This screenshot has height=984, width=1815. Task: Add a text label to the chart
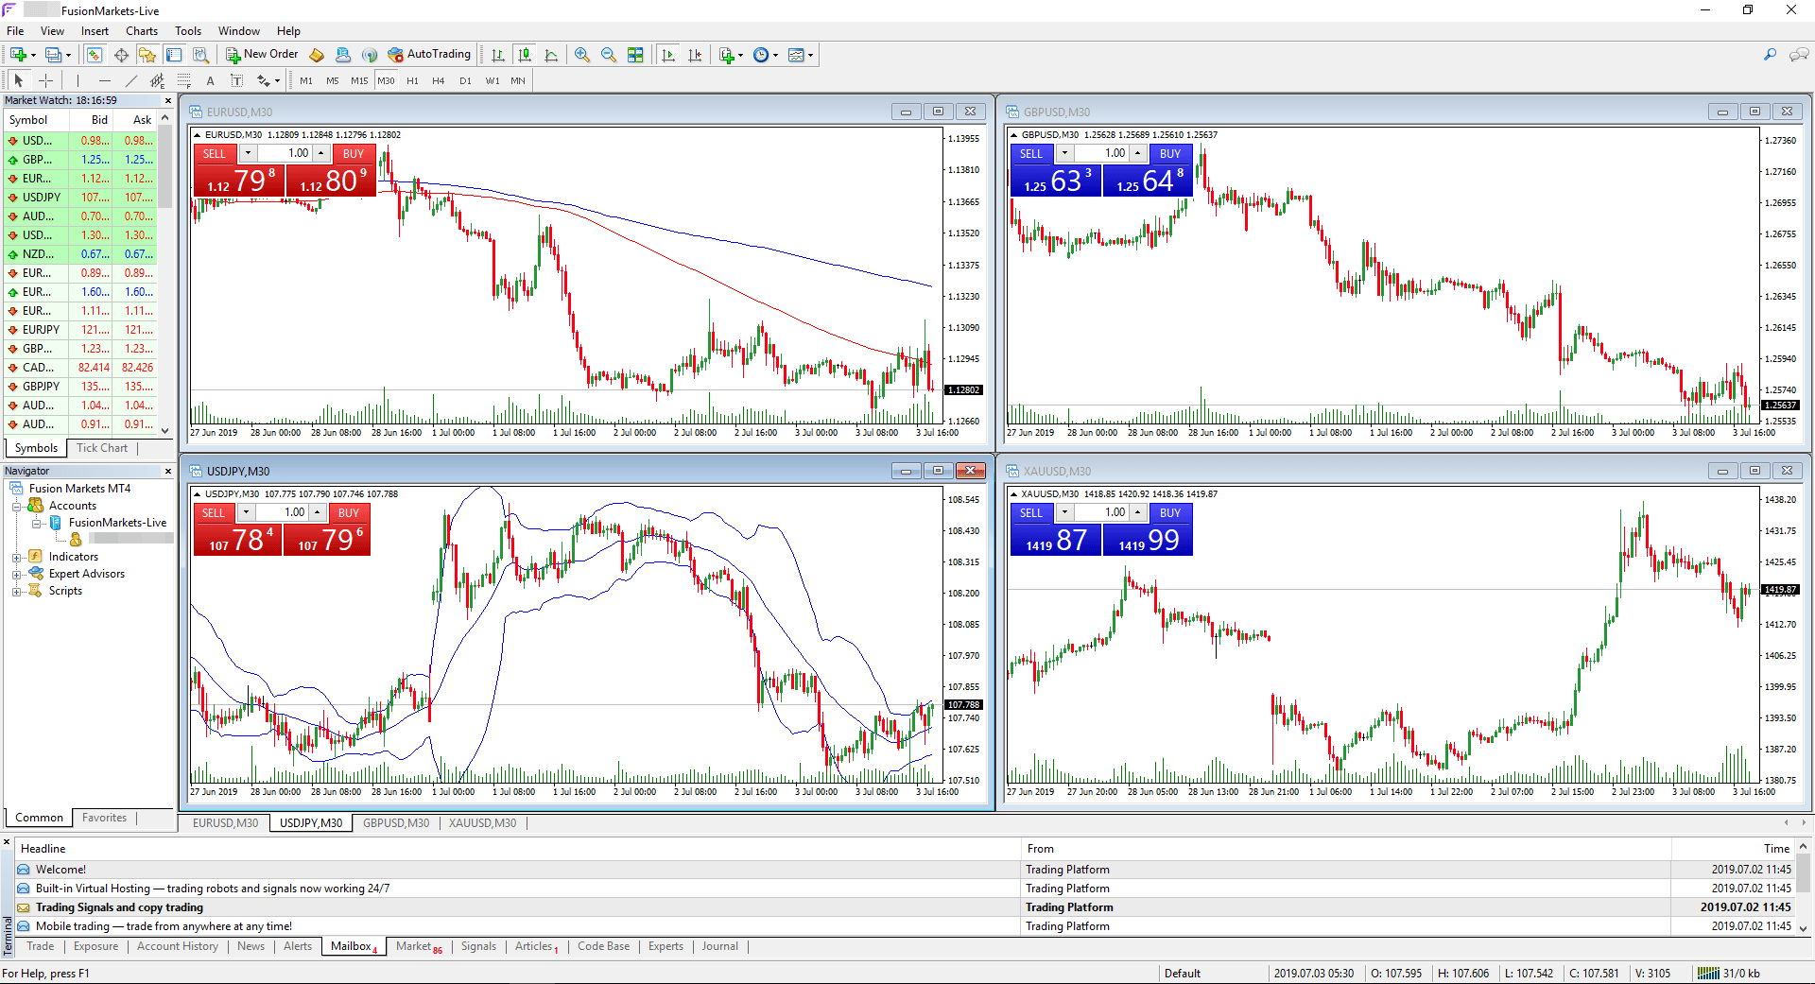click(237, 80)
